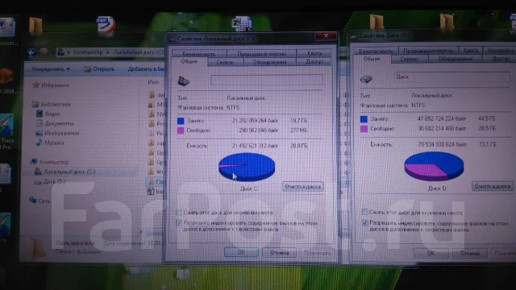Tick 'Сжать этот диск' checkbox in the D: dialog
The image size is (516, 290).
coord(364,212)
